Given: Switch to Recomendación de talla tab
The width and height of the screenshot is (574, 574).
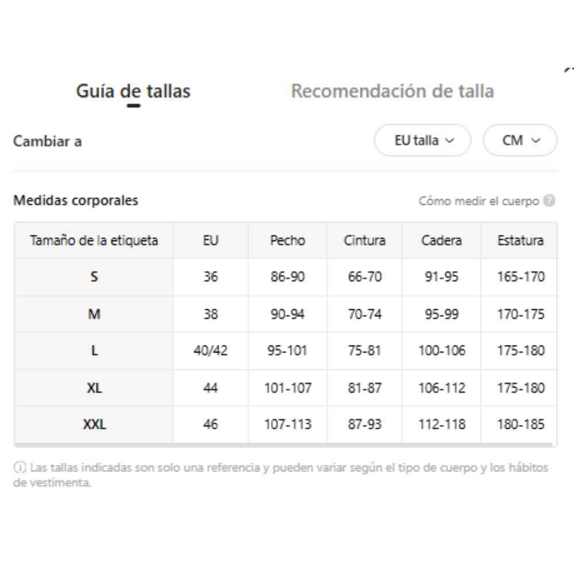Looking at the screenshot, I should click(393, 91).
